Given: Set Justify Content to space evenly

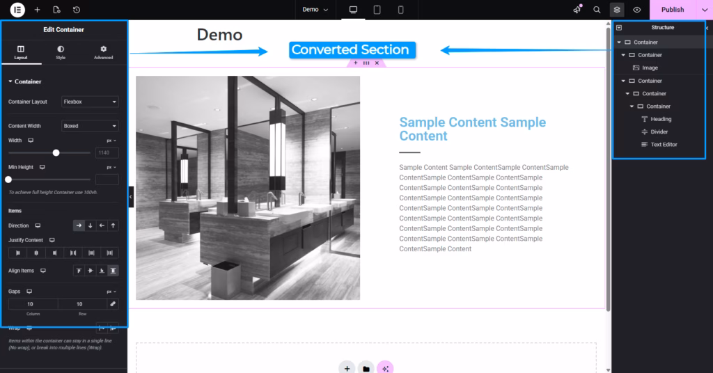Looking at the screenshot, I should [109, 253].
